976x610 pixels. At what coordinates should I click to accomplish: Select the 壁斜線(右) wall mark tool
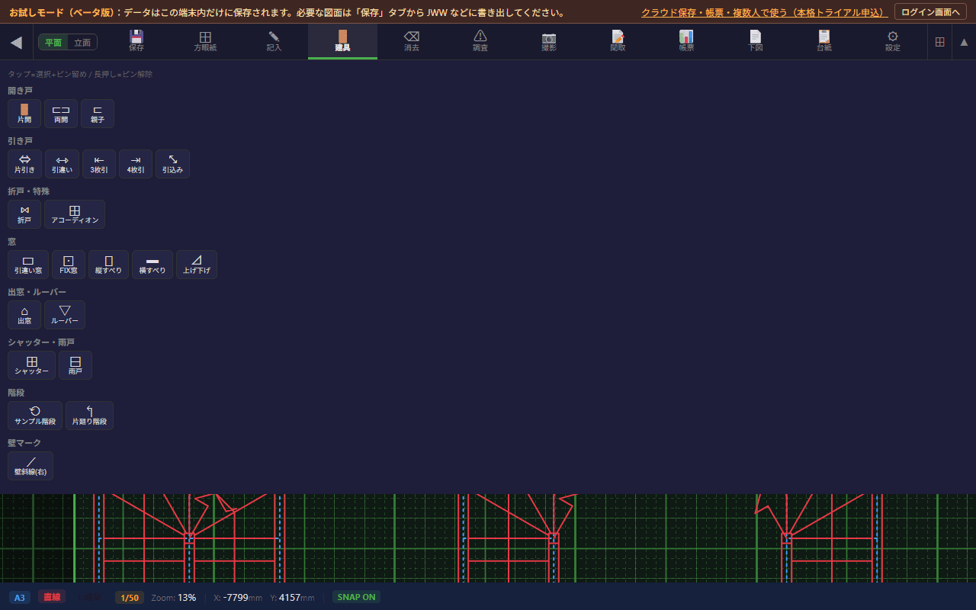[30, 466]
